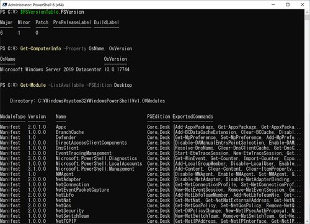Click the NetLbfo module name
This screenshot has width=310, height=224.
[64, 195]
